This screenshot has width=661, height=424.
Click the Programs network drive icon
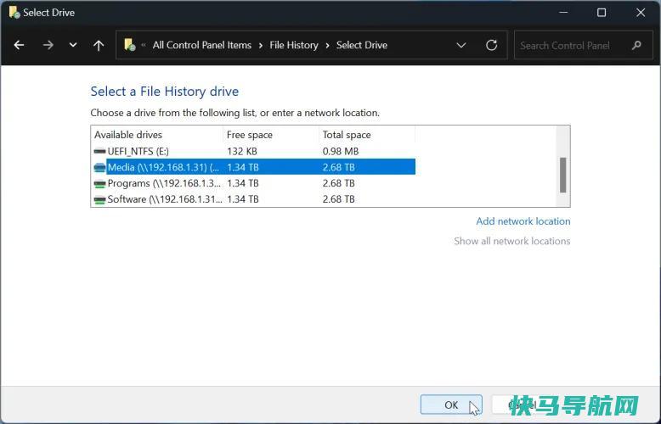[x=99, y=183]
